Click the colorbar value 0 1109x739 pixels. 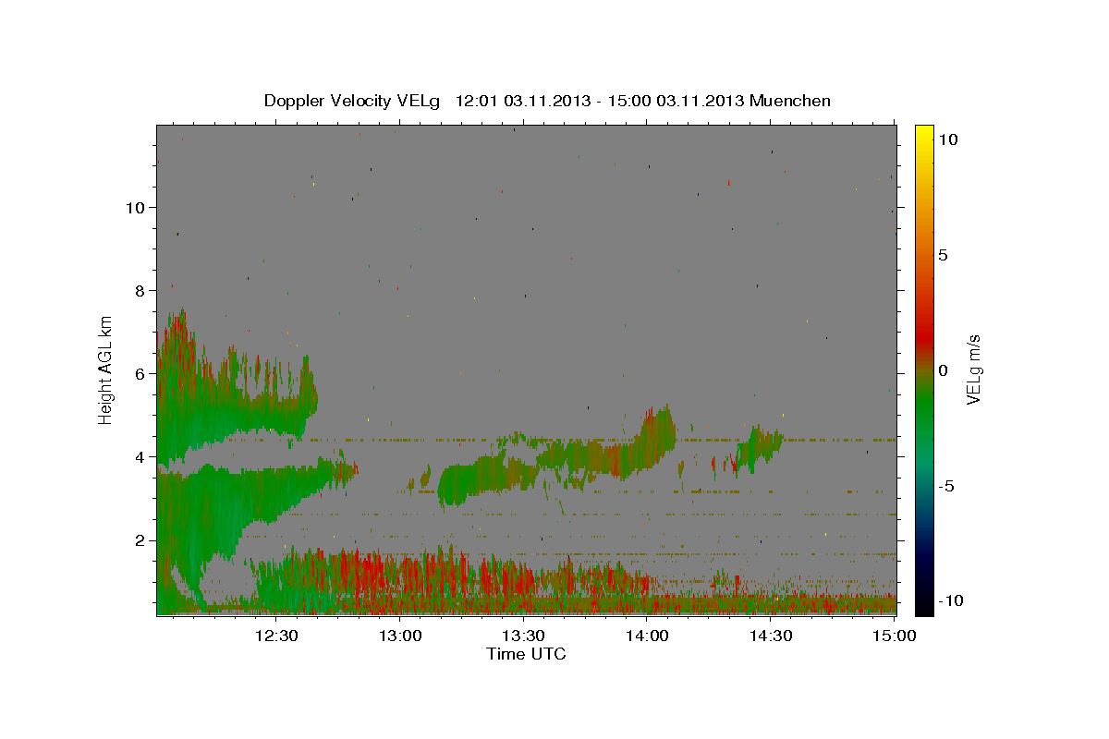coord(944,370)
